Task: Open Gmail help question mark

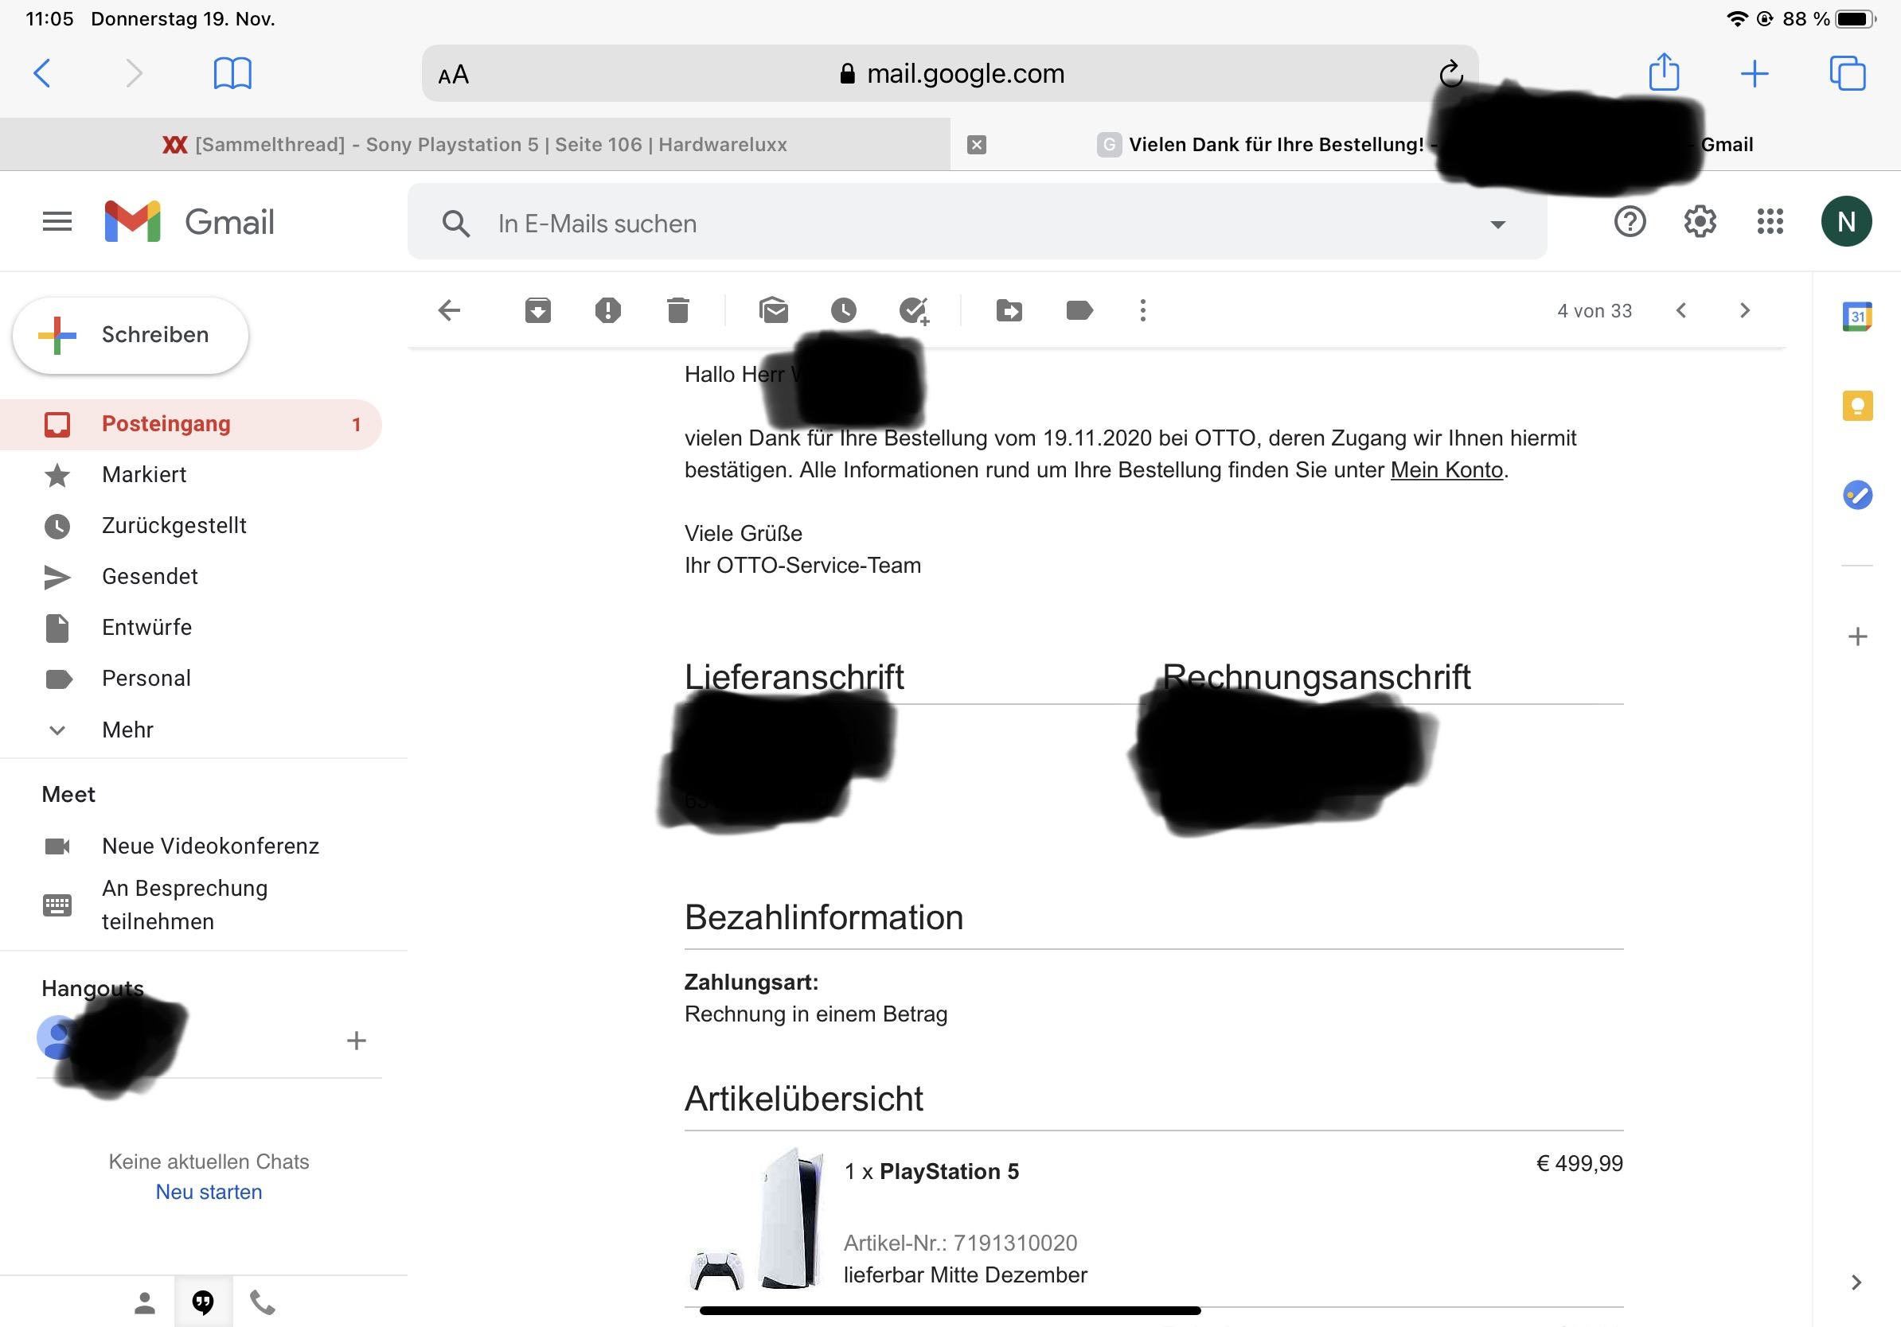Action: pos(1630,222)
